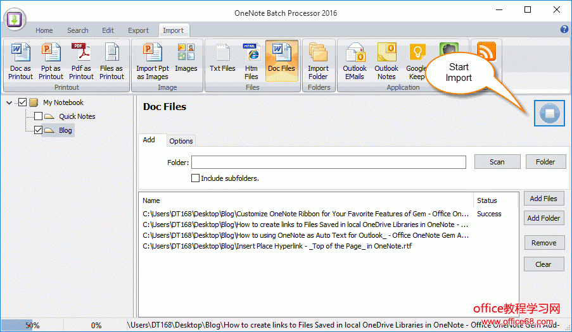Click the Folder path input field
Viewport: 572px width, 332px height.
329,163
